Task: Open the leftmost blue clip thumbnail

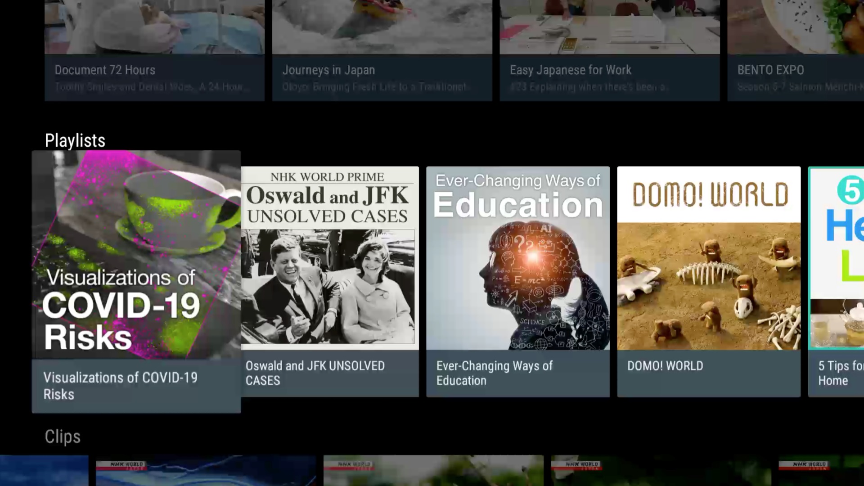Action: (44, 471)
